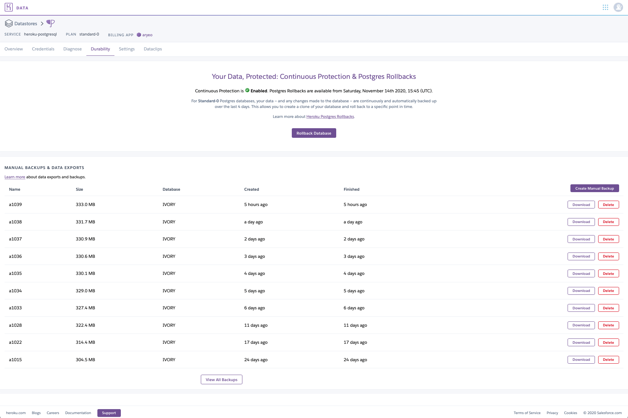
Task: Click the 322.4 MB size value
Action: tap(85, 325)
